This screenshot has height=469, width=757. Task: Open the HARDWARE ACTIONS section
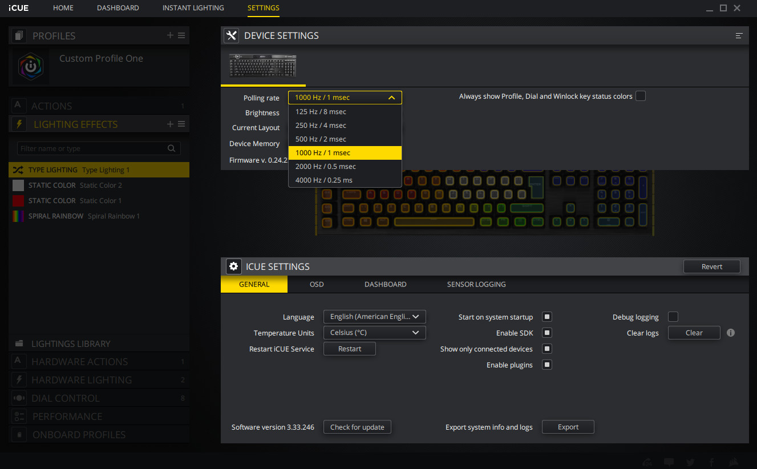click(99, 362)
